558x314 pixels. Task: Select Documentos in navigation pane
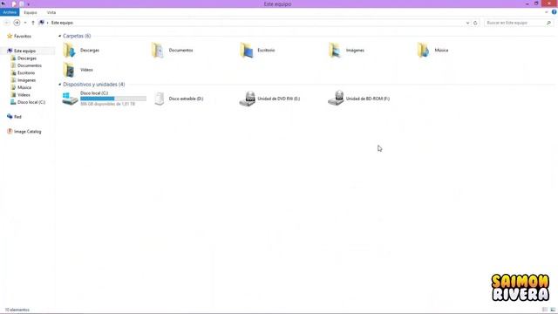tap(30, 65)
